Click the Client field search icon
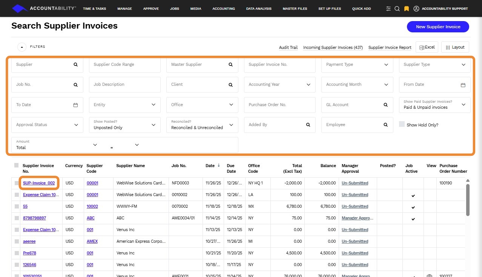 231,85
